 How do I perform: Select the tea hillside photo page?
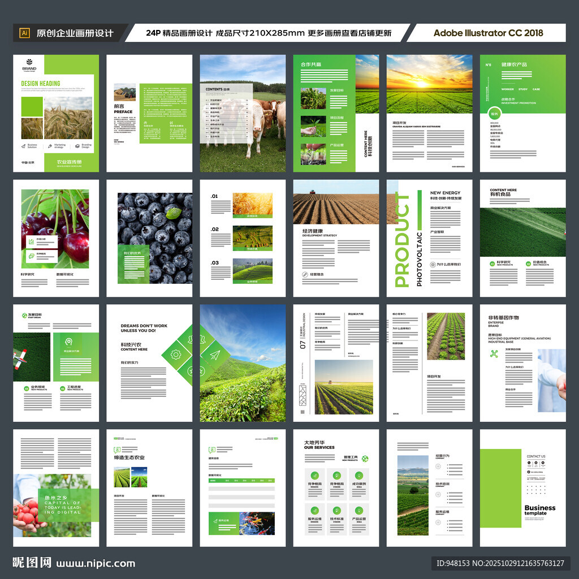click(x=243, y=363)
